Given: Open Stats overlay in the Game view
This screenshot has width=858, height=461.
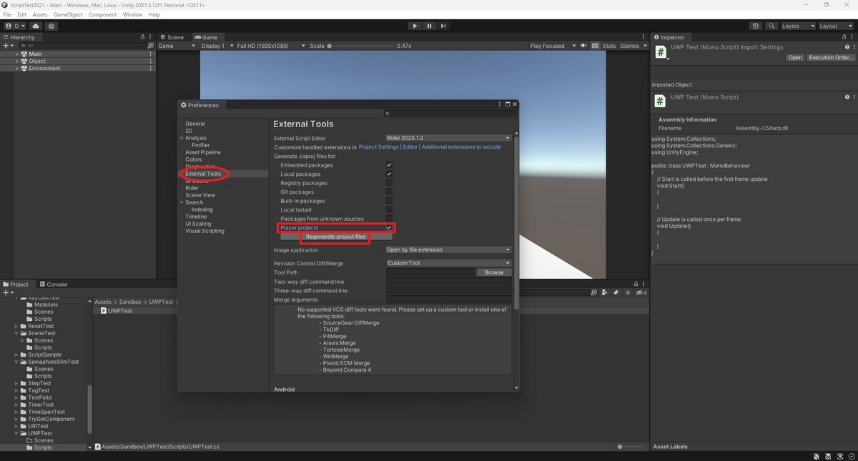Looking at the screenshot, I should pos(608,45).
